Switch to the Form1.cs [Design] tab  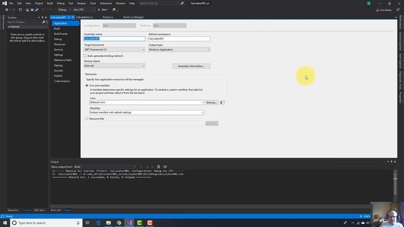[x=133, y=17]
